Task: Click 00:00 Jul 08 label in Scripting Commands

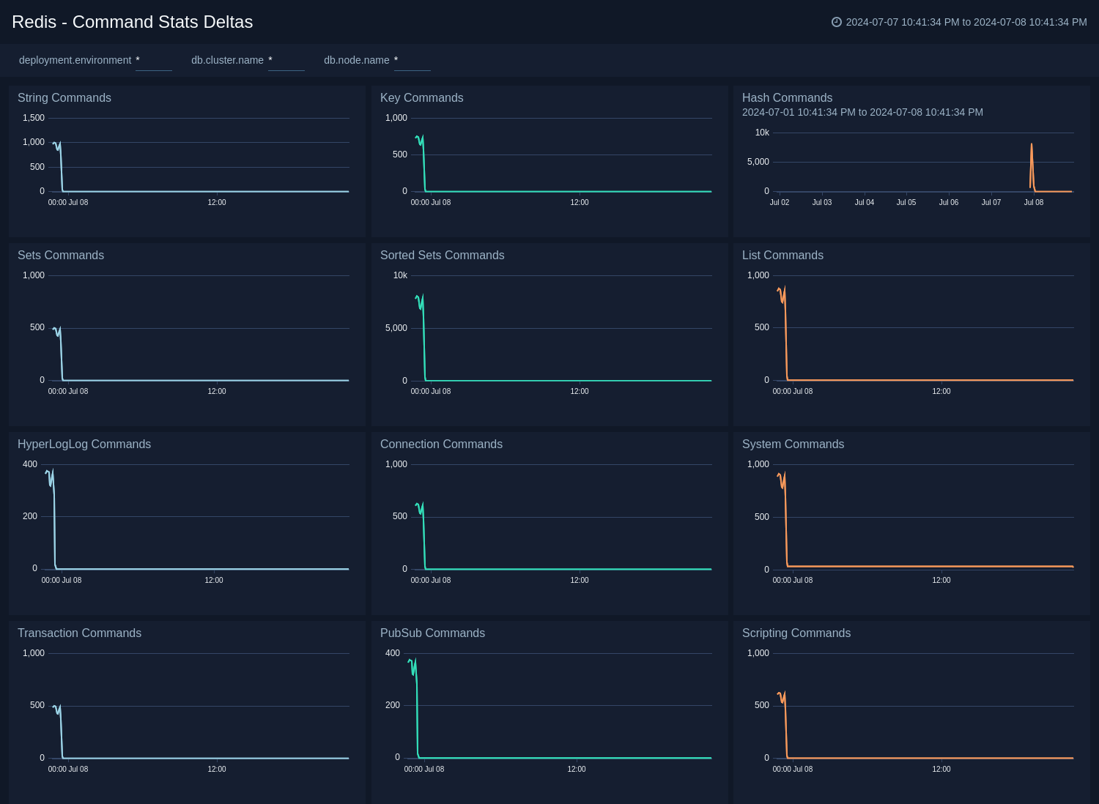Action: click(x=793, y=769)
